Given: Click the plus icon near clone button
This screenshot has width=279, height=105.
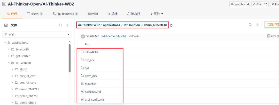Looking at the screenshot, I should 258,25.
